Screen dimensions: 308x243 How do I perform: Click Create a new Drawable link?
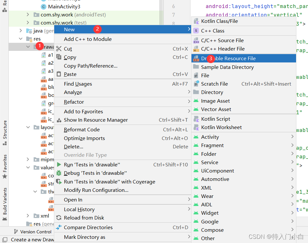click(x=32, y=239)
